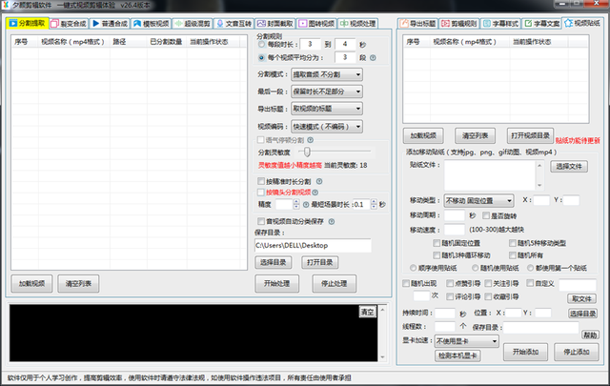
Task: Click the 精度 spinner arrows
Action: tap(296, 204)
